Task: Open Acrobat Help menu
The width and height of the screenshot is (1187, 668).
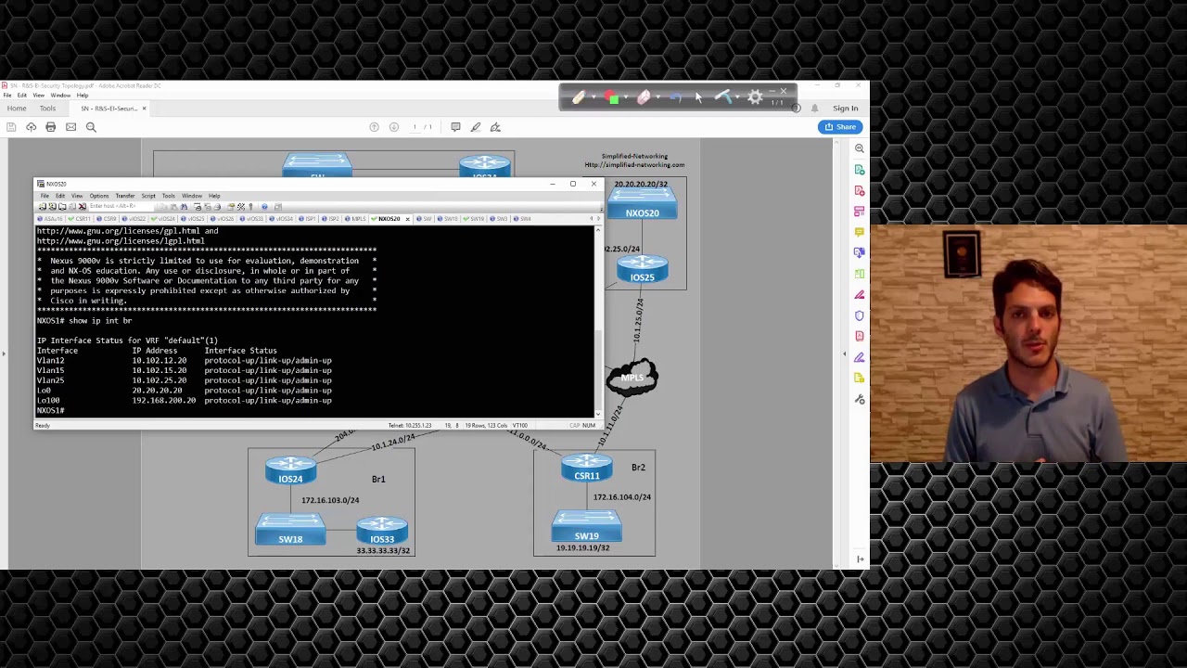Action: click(83, 96)
